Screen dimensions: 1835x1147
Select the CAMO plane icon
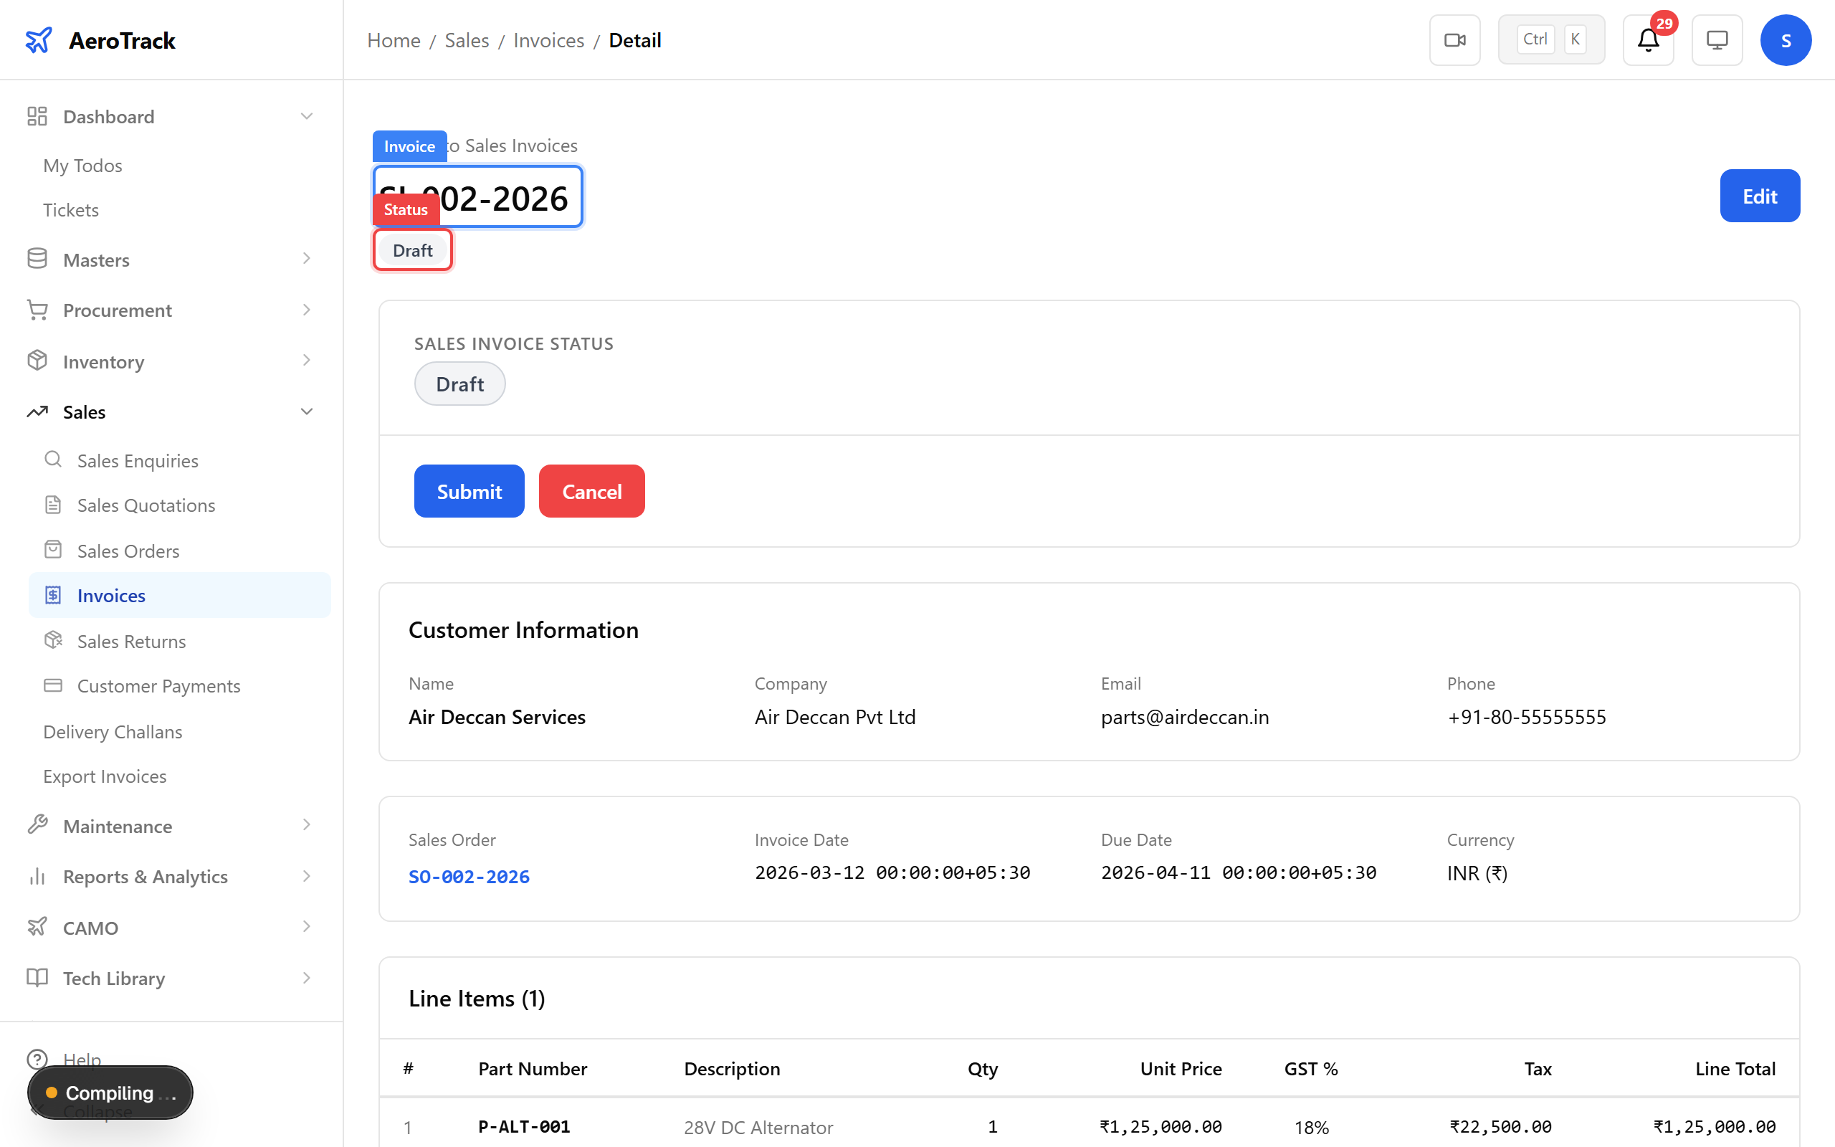click(x=37, y=926)
